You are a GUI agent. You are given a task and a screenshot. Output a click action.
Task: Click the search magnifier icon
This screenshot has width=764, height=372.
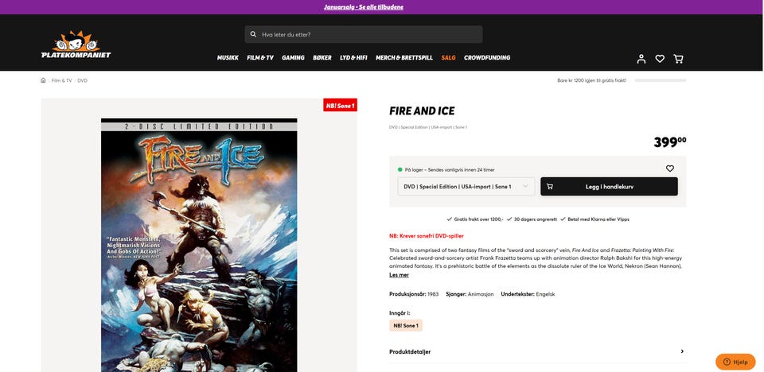[253, 34]
